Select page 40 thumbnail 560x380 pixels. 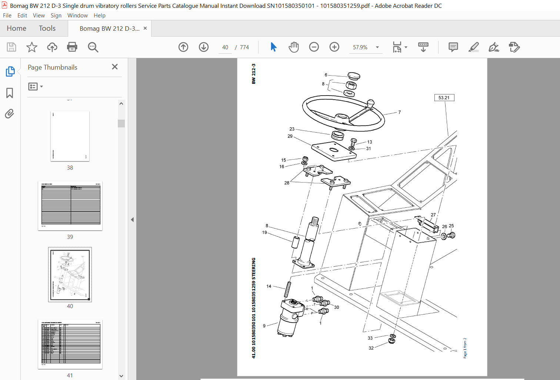point(70,274)
